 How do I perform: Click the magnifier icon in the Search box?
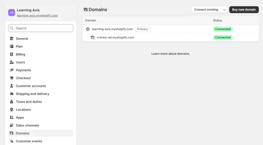(12, 28)
